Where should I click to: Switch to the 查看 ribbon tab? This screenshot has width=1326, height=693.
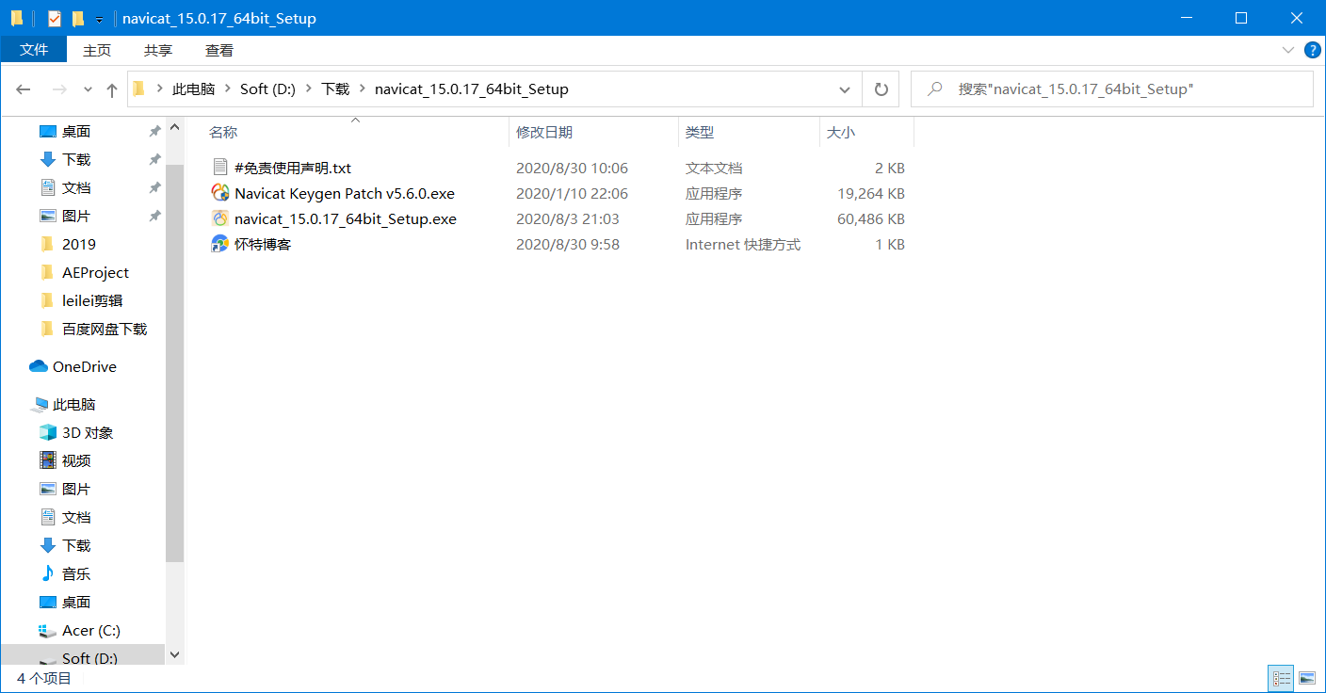[219, 50]
